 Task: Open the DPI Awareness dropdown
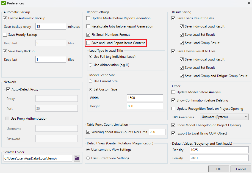point(224,117)
